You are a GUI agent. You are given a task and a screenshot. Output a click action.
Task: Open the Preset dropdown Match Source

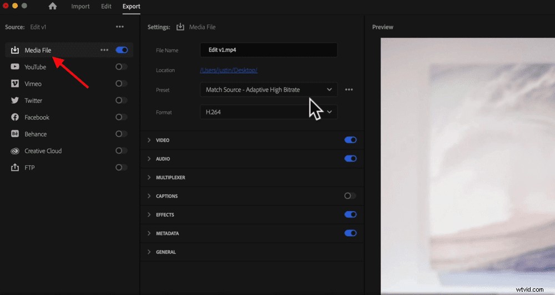[269, 89]
